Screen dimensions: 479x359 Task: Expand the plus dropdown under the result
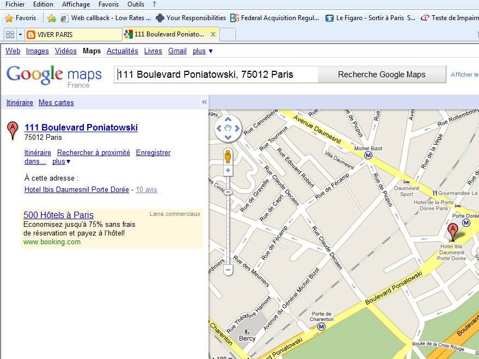point(61,162)
